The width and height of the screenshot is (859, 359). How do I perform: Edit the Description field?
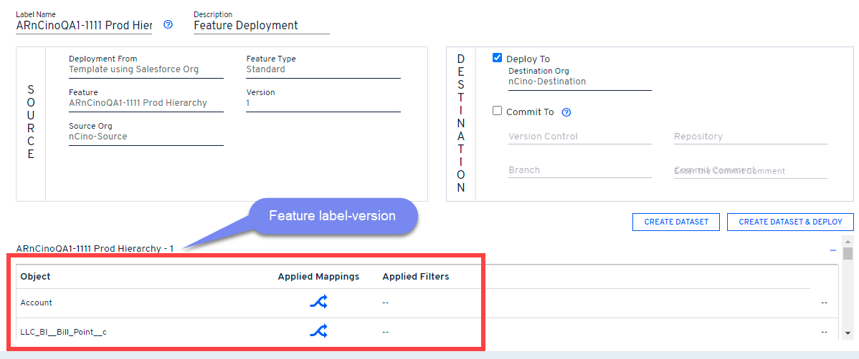pos(261,26)
